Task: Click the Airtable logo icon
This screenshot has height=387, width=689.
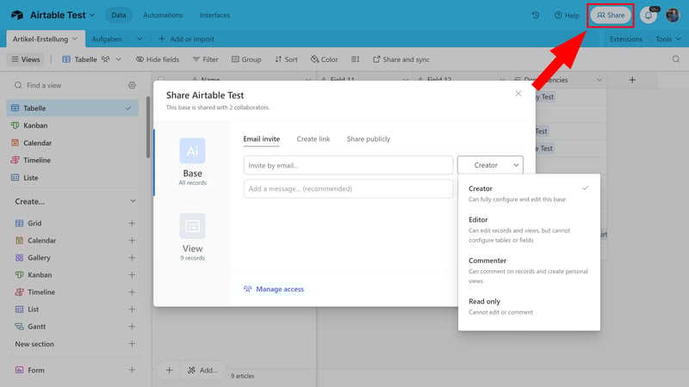Action: tap(17, 15)
